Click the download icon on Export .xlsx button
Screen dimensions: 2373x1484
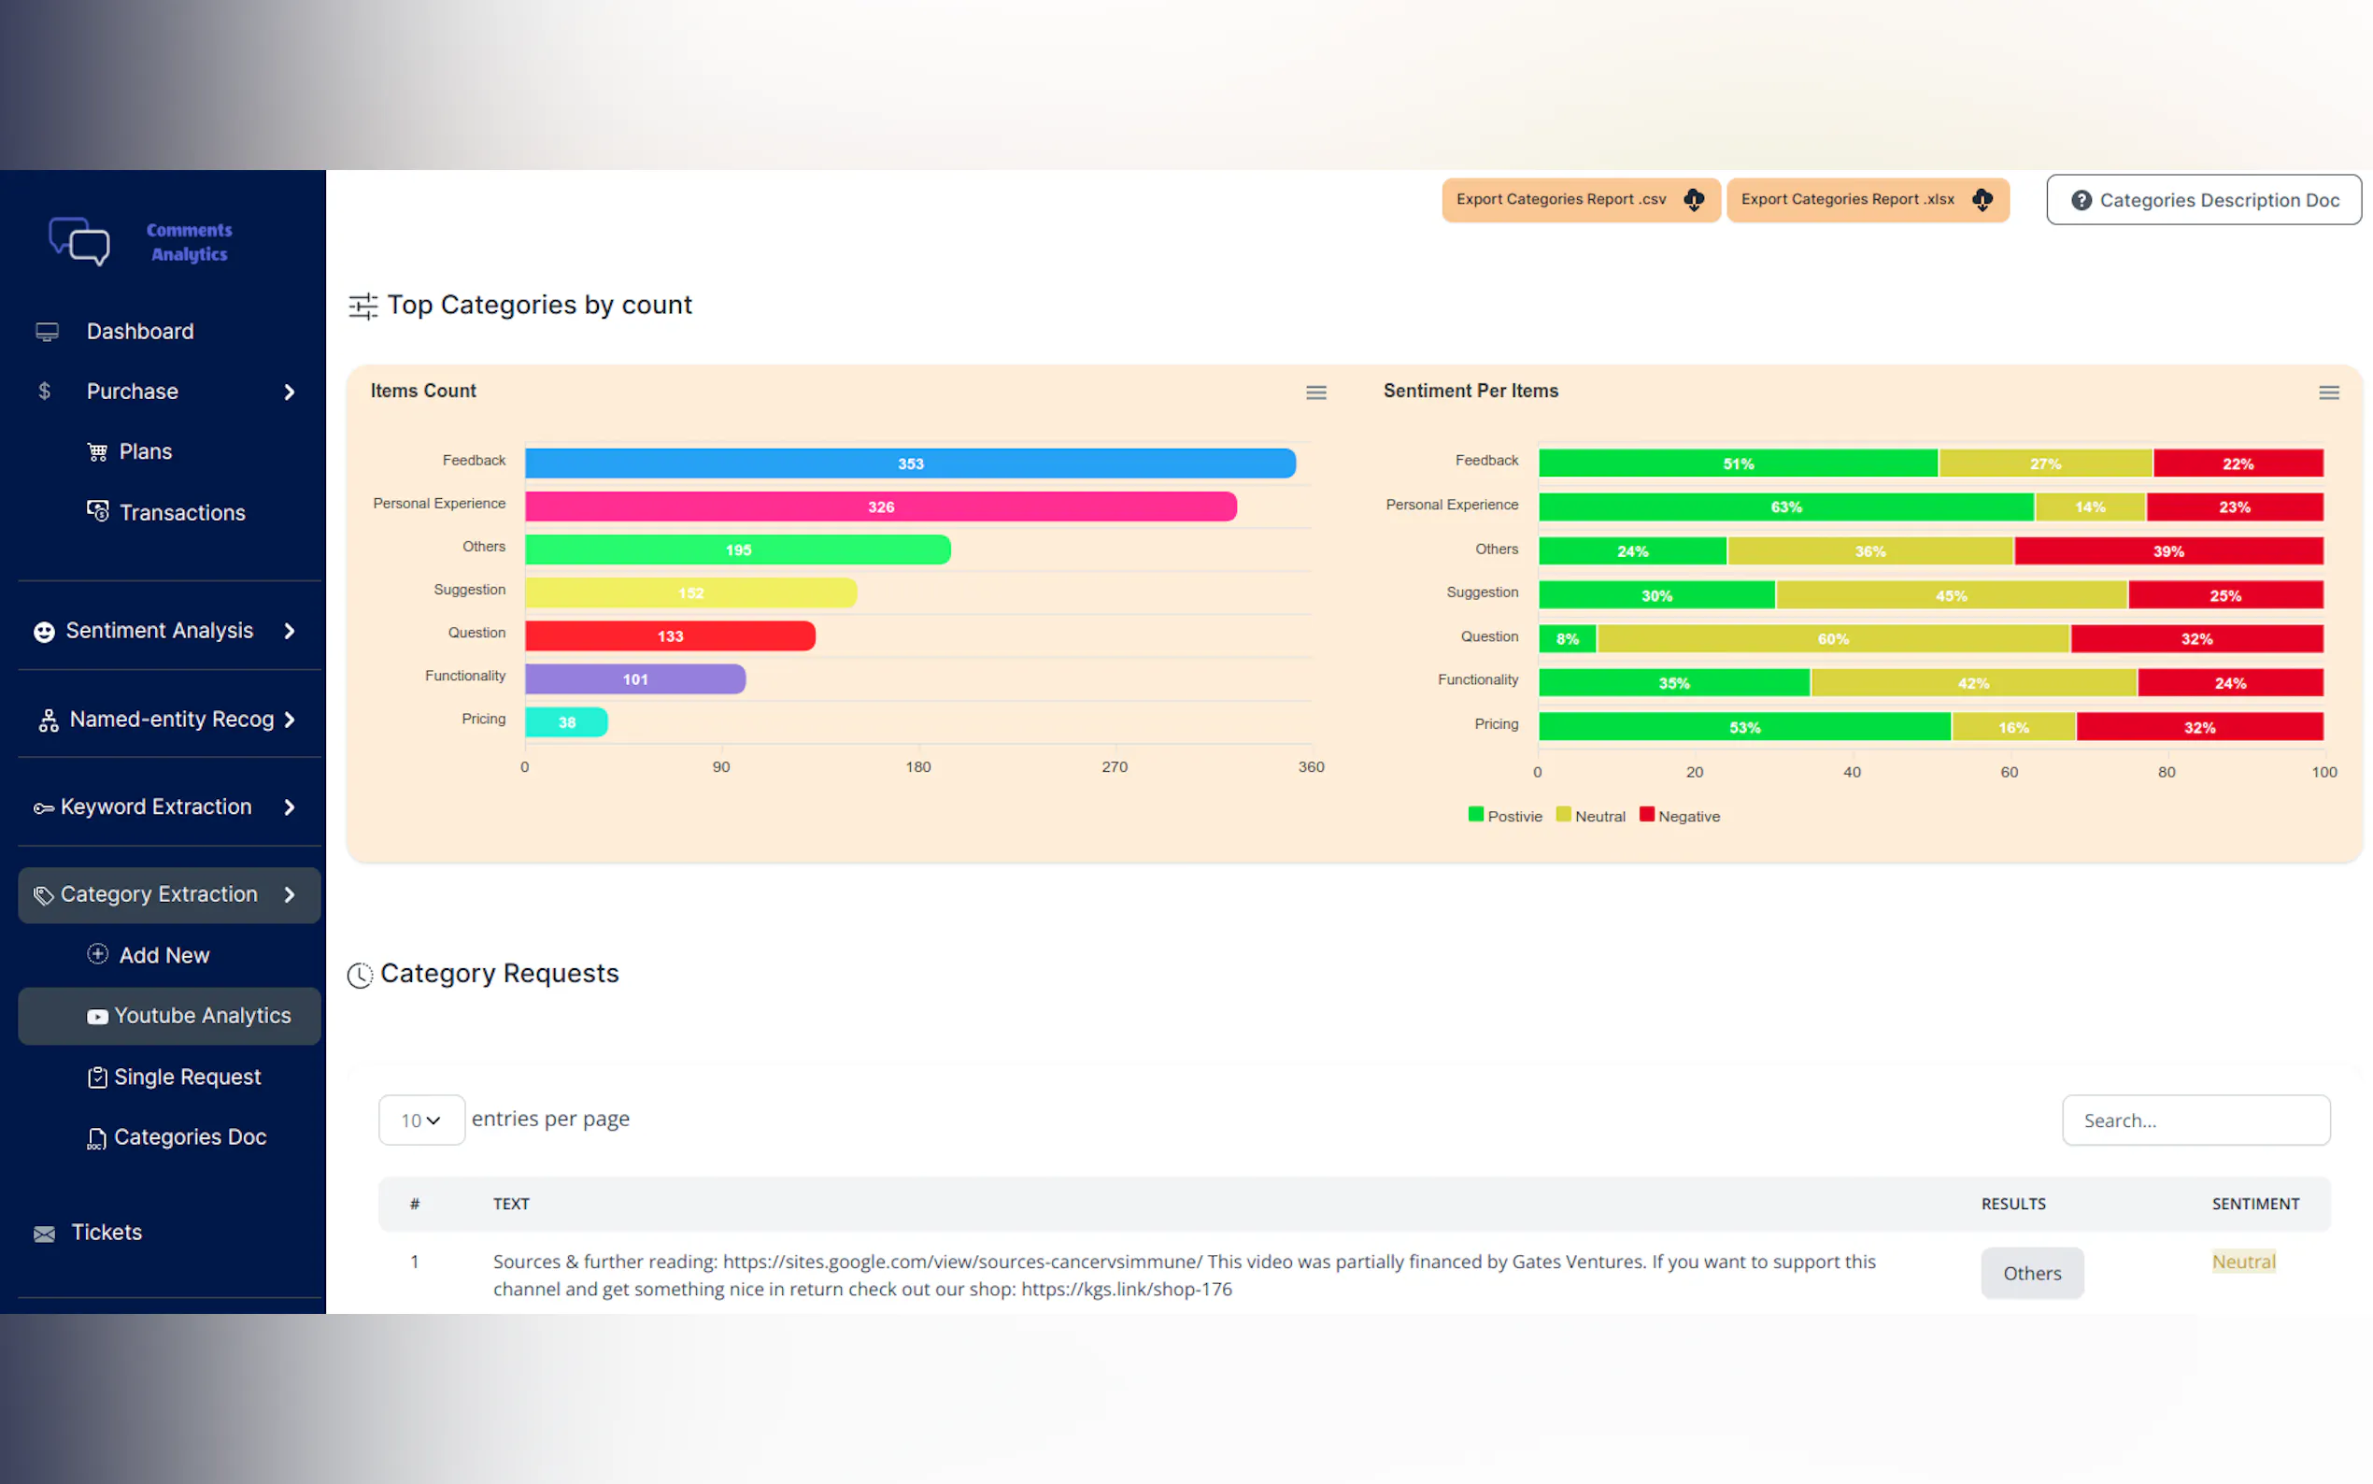[1982, 200]
